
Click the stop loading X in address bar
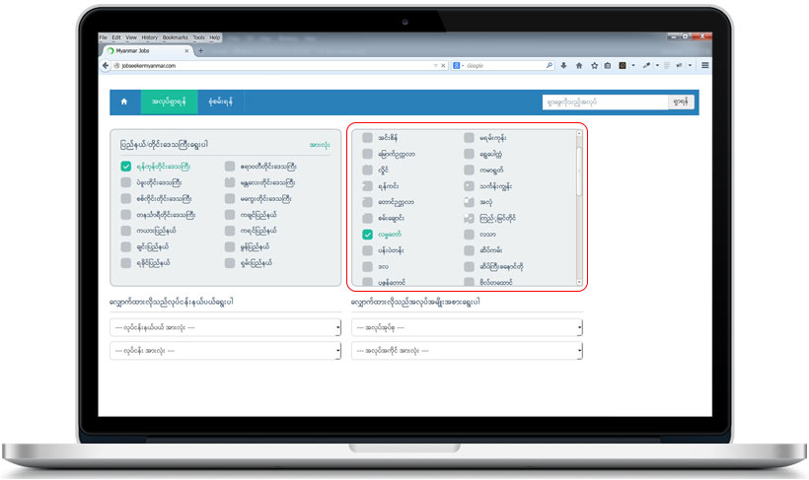tap(443, 65)
